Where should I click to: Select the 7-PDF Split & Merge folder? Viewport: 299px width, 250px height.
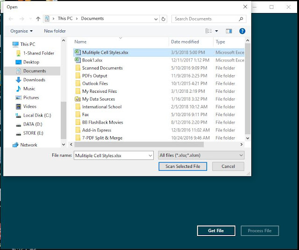(102, 138)
